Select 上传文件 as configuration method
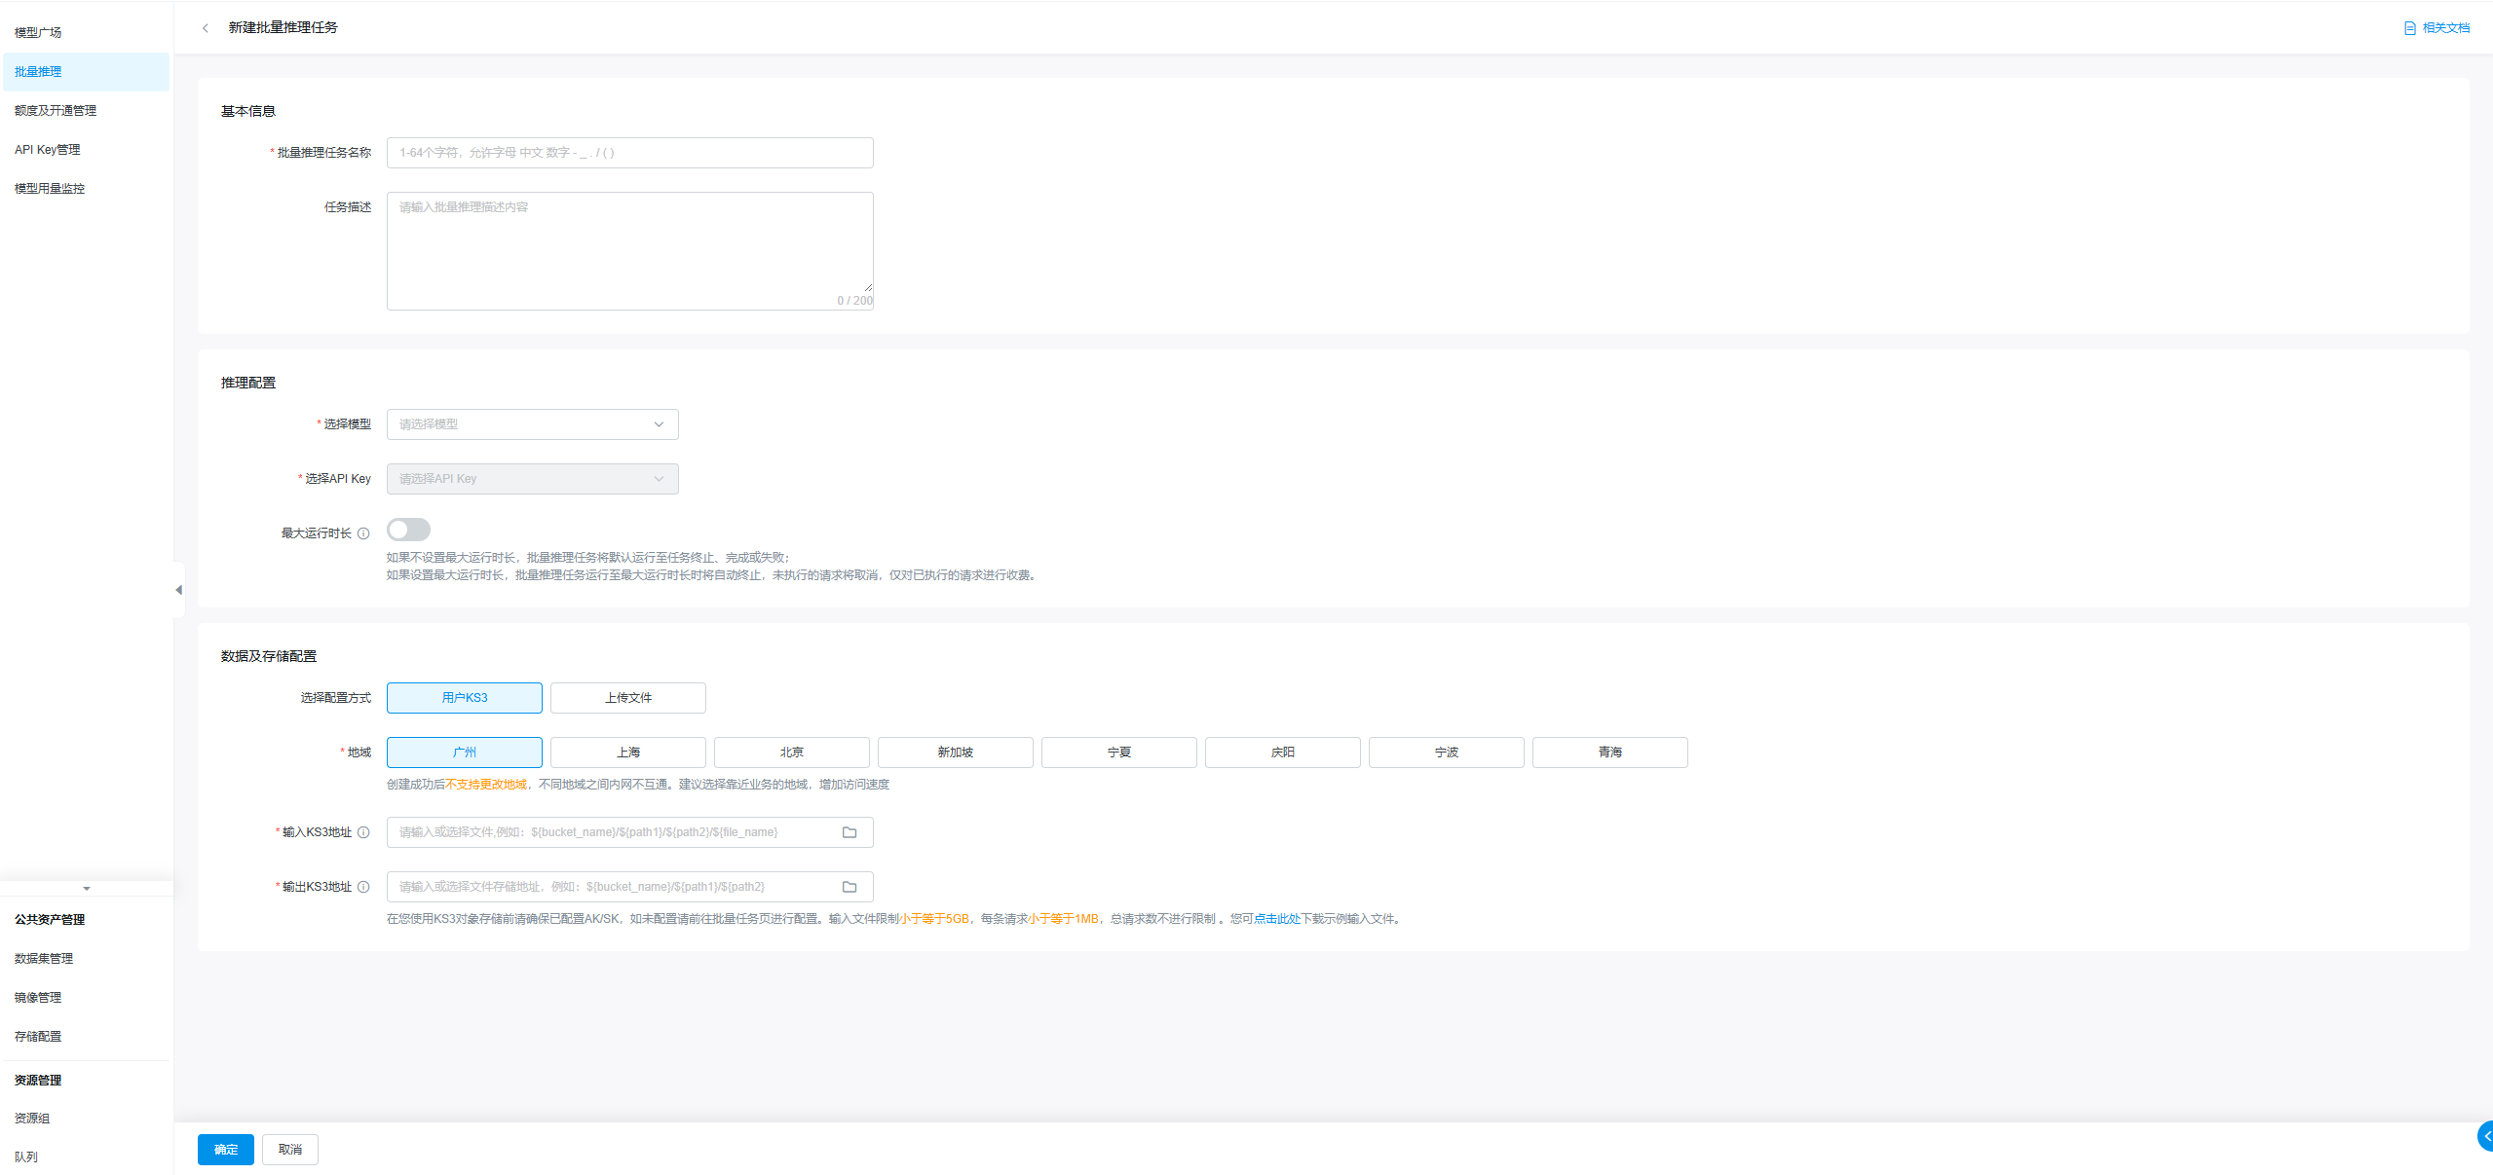This screenshot has width=2493, height=1175. pyautogui.click(x=627, y=698)
